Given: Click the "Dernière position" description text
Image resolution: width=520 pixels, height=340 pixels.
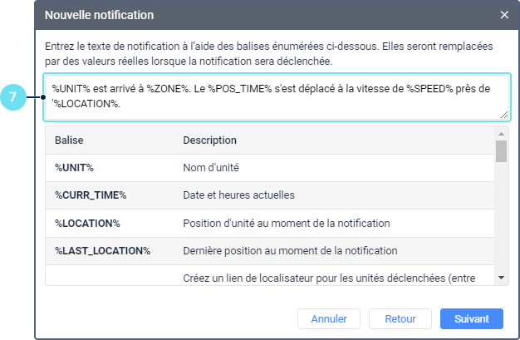Looking at the screenshot, I should pos(290,250).
